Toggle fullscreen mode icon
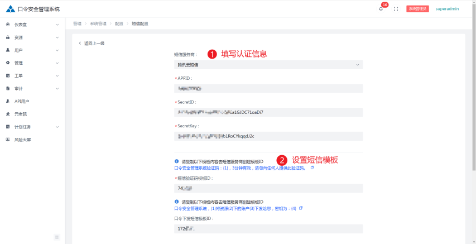The width and height of the screenshot is (476, 244). [x=396, y=9]
